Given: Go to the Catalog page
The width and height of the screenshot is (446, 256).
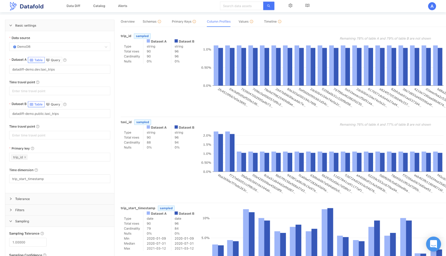Looking at the screenshot, I should tap(99, 6).
